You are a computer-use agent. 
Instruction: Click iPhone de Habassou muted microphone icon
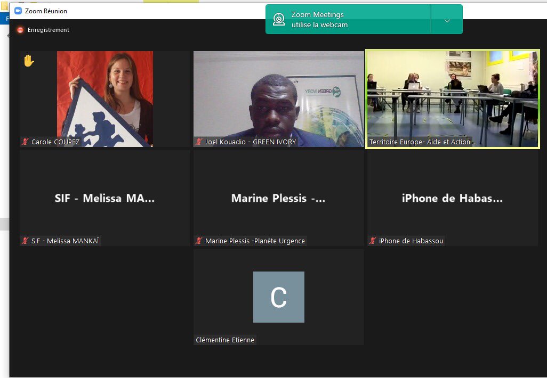(373, 241)
